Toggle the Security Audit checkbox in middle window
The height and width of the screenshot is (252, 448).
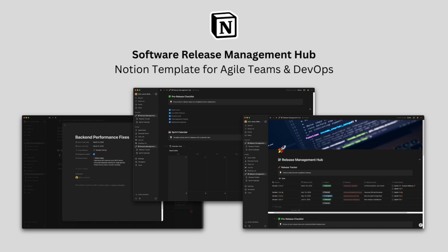[170, 116]
